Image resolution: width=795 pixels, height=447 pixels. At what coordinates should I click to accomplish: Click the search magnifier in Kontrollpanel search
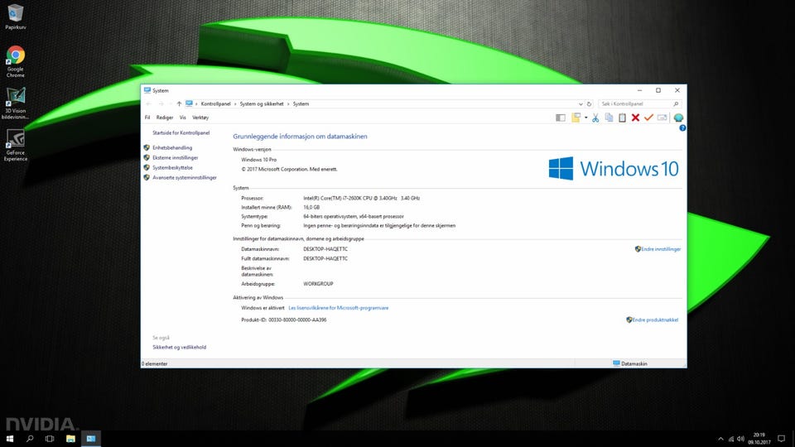click(x=676, y=104)
